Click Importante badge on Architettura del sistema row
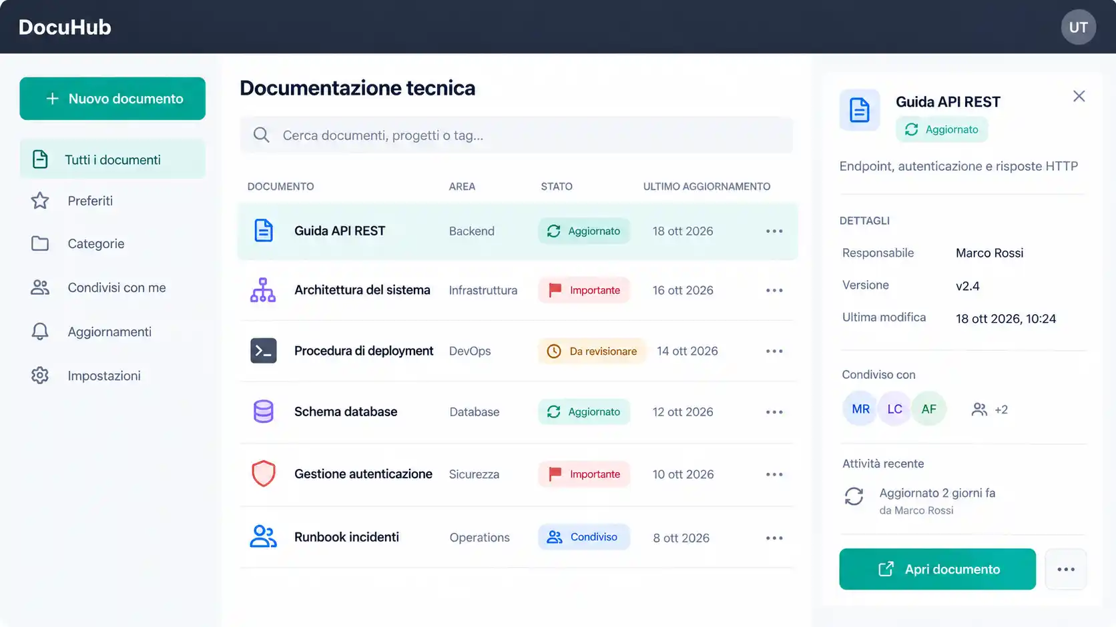 point(584,290)
